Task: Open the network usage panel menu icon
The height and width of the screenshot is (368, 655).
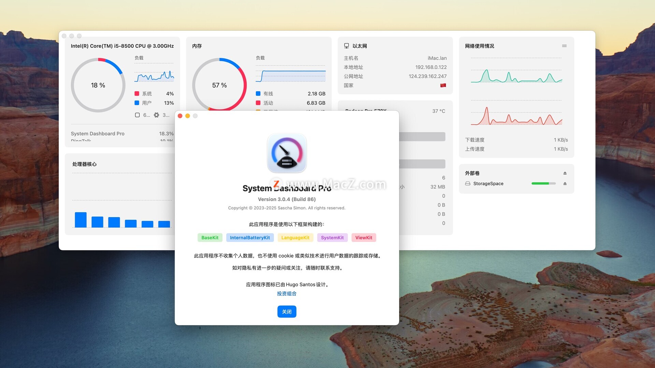Action: [564, 46]
